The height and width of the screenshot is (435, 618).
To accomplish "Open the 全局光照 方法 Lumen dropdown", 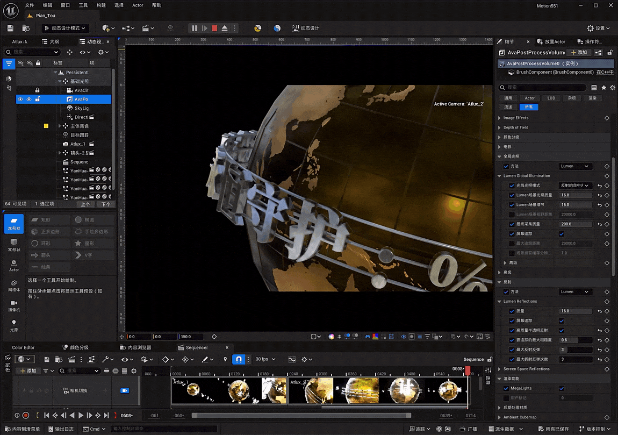I will pos(576,166).
